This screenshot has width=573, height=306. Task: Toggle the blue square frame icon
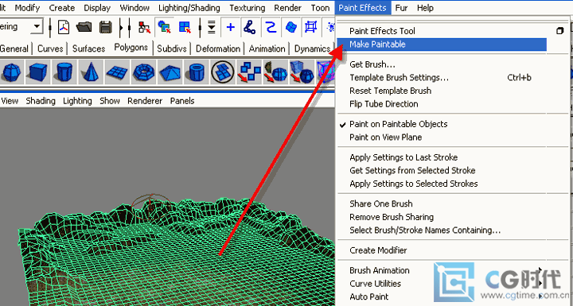pyautogui.click(x=310, y=27)
